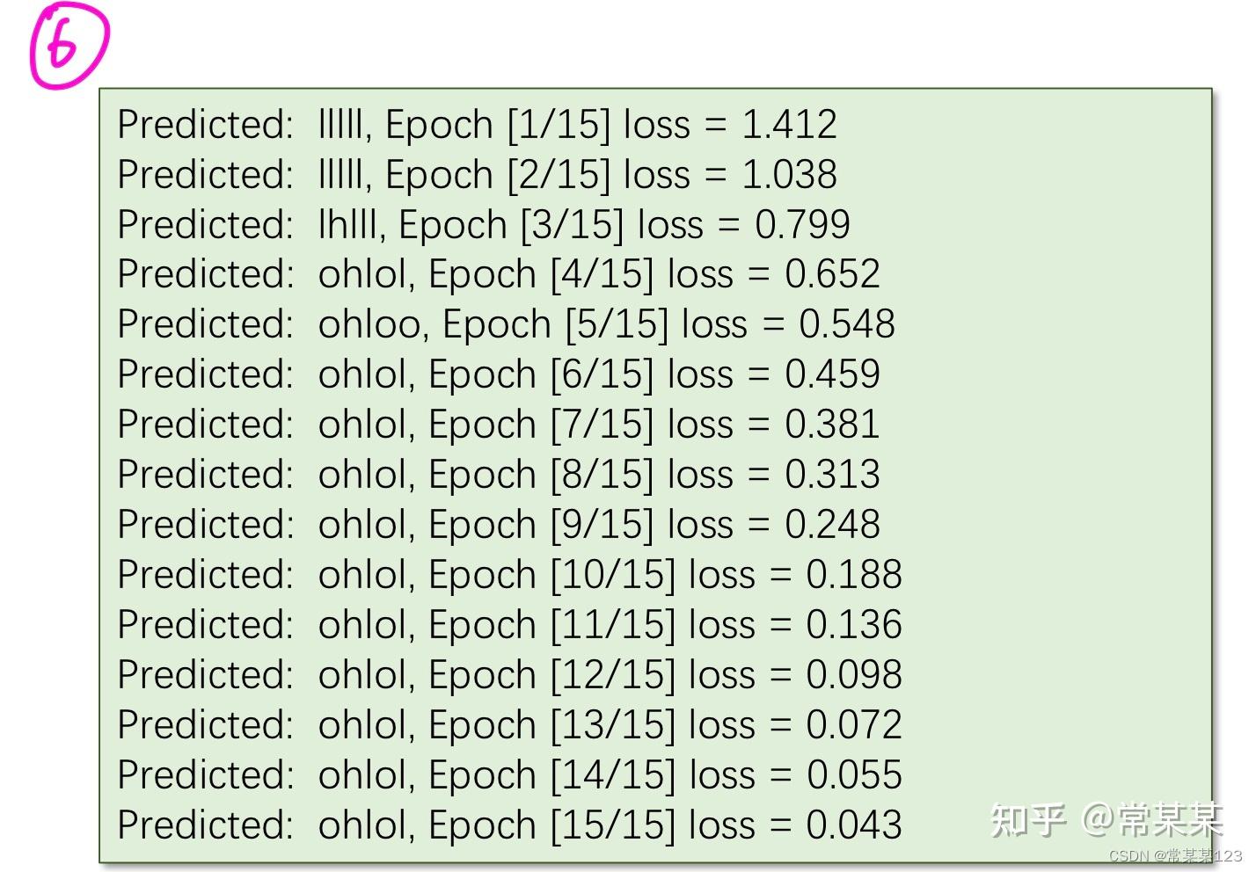Image resolution: width=1256 pixels, height=872 pixels.
Task: Click the 'lhlll' prediction at Epoch 3
Action: [x=351, y=225]
